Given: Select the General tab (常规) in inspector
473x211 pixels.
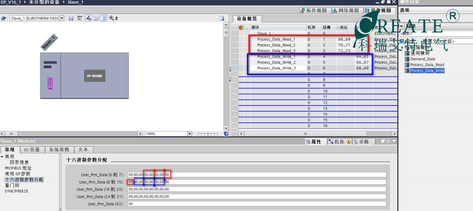Looking at the screenshot, I should 10,150.
